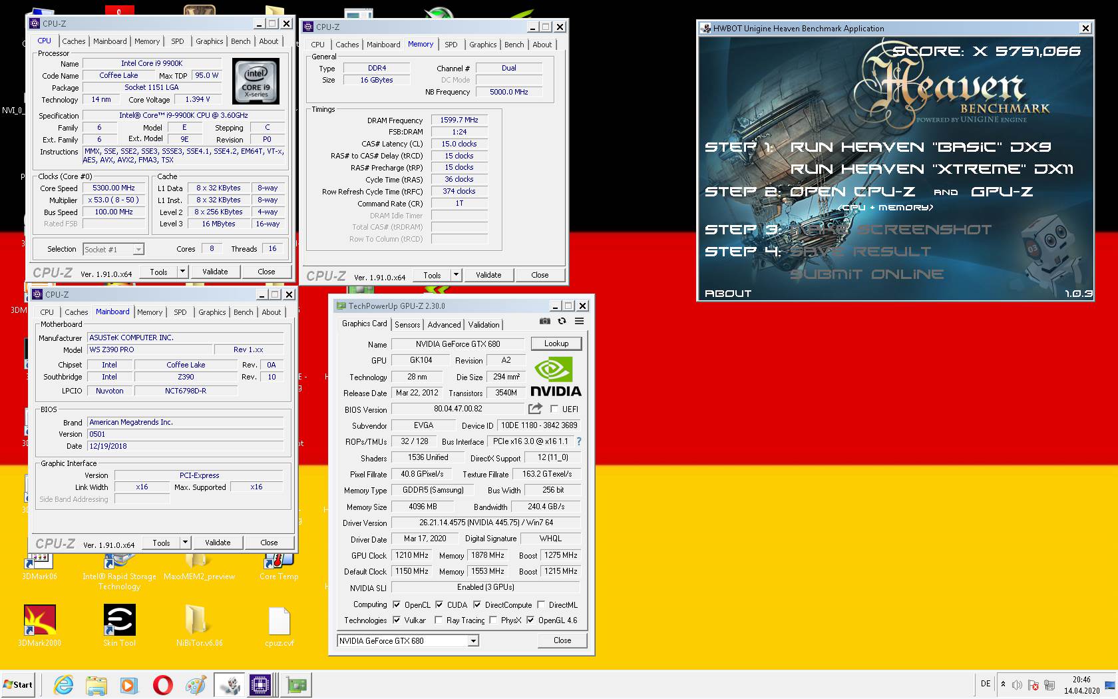Open SPD tab in CPU-Z Memory window
1118x699 pixels.
coord(451,45)
